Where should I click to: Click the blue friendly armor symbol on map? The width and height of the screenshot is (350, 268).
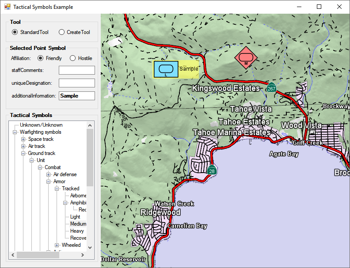coord(166,69)
